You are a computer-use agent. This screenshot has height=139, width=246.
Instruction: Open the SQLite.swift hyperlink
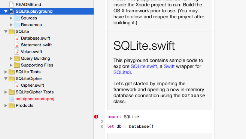(x=144, y=67)
